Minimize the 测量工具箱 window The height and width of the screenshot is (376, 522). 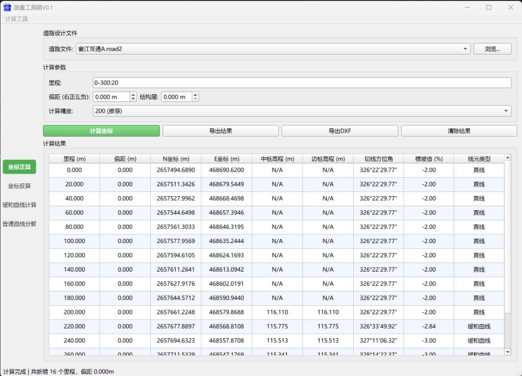(467, 7)
